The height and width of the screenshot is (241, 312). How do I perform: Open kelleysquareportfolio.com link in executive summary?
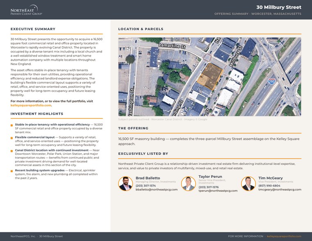(31, 105)
